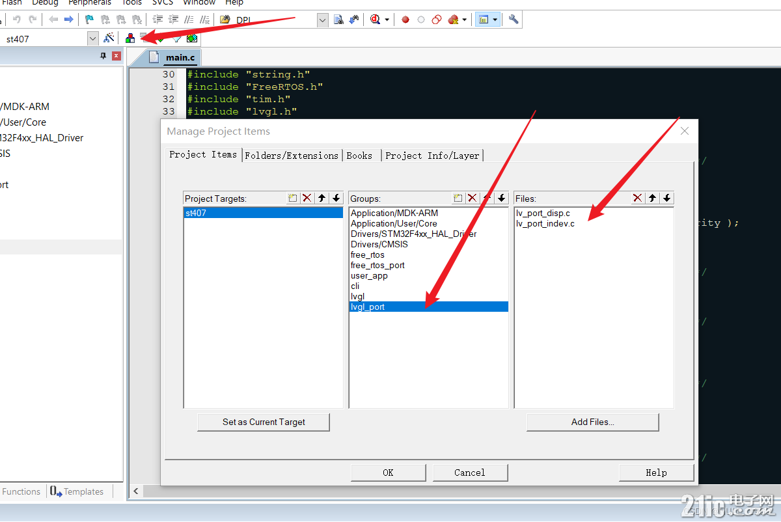The height and width of the screenshot is (522, 781).
Task: Open the Peripherals menu
Action: coord(90,3)
